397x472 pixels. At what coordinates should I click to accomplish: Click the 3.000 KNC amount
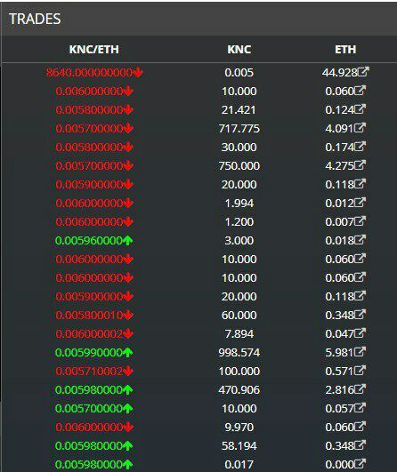(x=239, y=241)
